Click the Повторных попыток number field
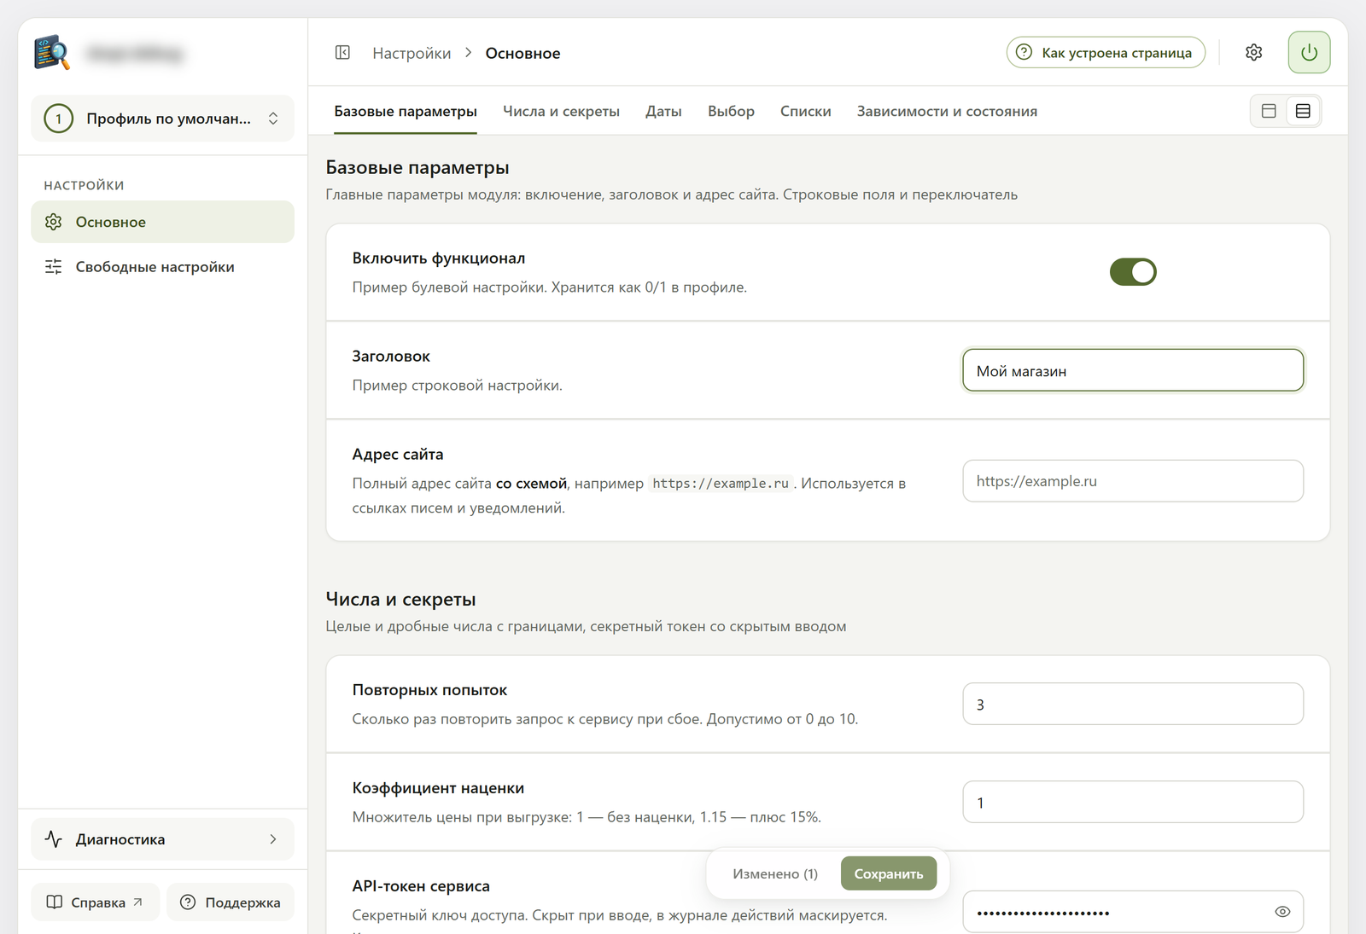 (1133, 704)
